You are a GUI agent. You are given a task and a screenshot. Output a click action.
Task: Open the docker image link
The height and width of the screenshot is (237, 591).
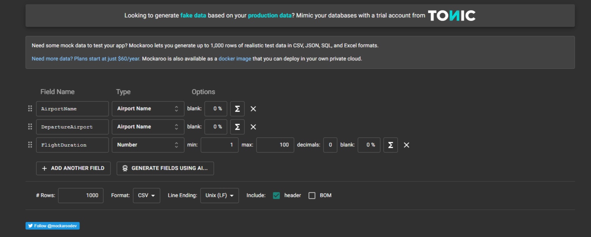click(235, 59)
